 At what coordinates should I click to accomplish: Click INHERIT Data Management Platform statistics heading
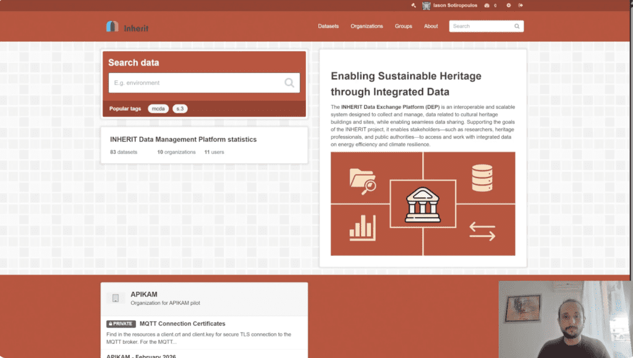point(183,139)
